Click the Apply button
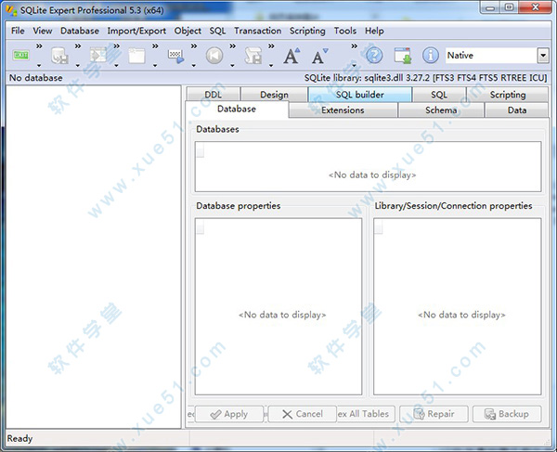Viewport: 557px width, 452px height. point(229,414)
